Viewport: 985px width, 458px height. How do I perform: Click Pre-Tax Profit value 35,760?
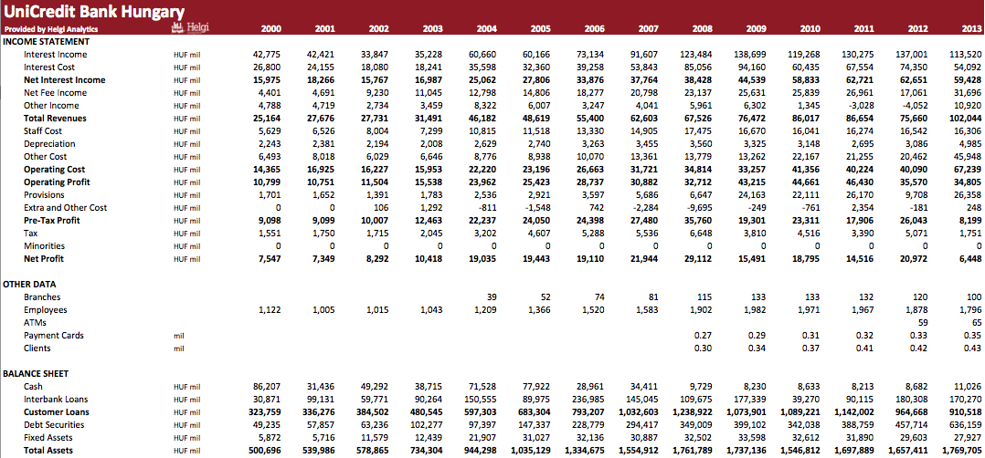pos(698,220)
